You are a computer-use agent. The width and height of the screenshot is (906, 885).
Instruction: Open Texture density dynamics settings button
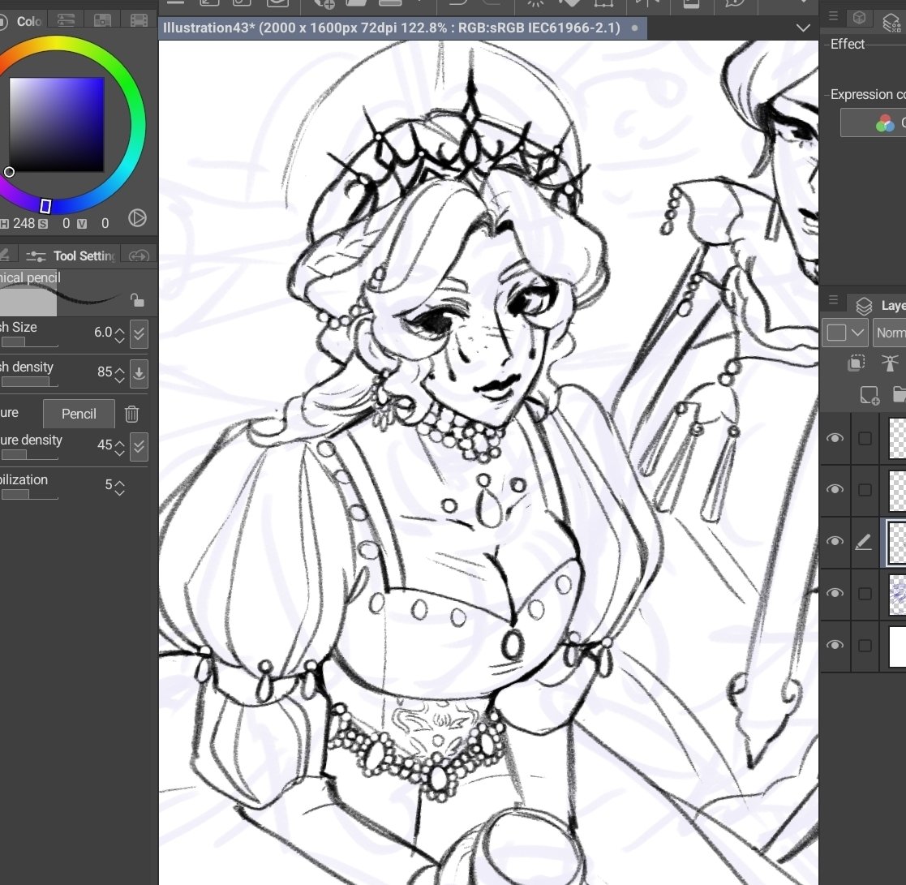139,446
